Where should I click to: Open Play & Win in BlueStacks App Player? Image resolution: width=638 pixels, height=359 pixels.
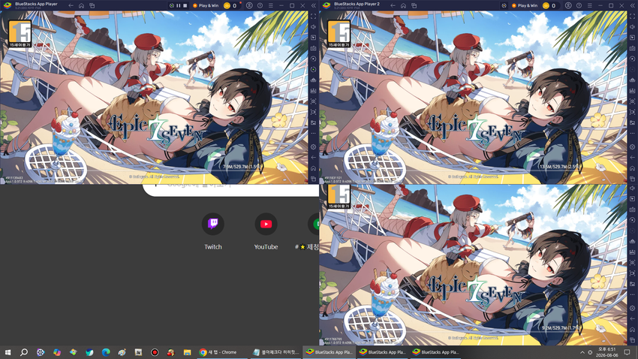(206, 6)
